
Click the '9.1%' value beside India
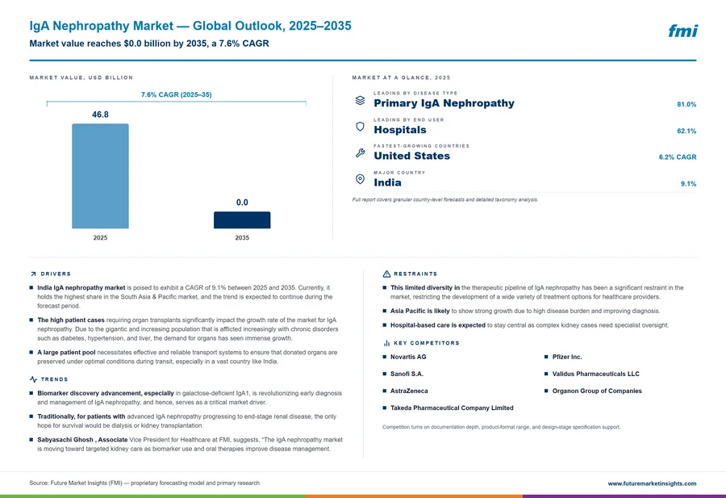coord(688,183)
